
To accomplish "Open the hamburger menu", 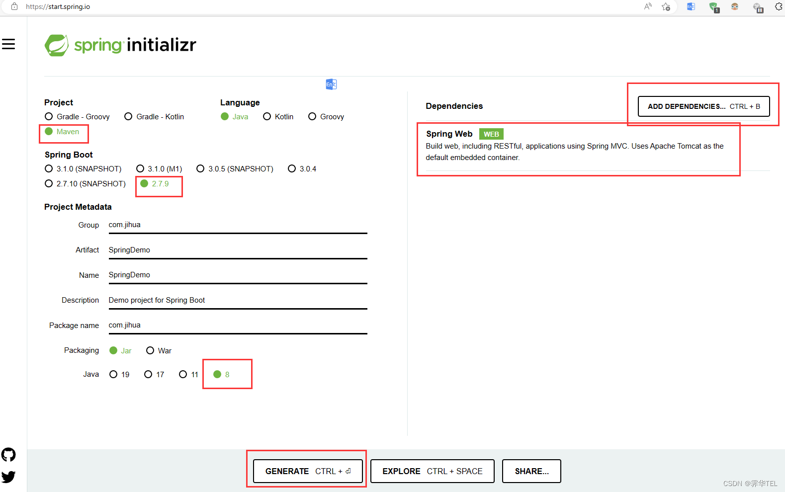I will pos(8,44).
